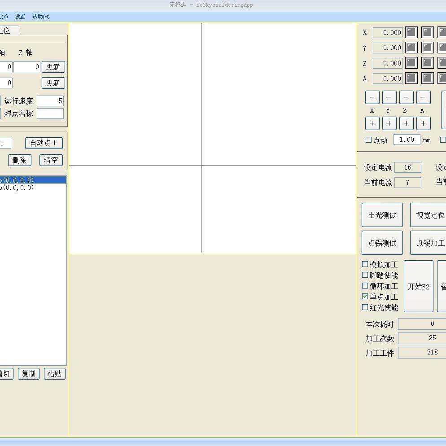Click the 自动点+ button
Image resolution: width=446 pixels, height=446 pixels.
[44, 143]
